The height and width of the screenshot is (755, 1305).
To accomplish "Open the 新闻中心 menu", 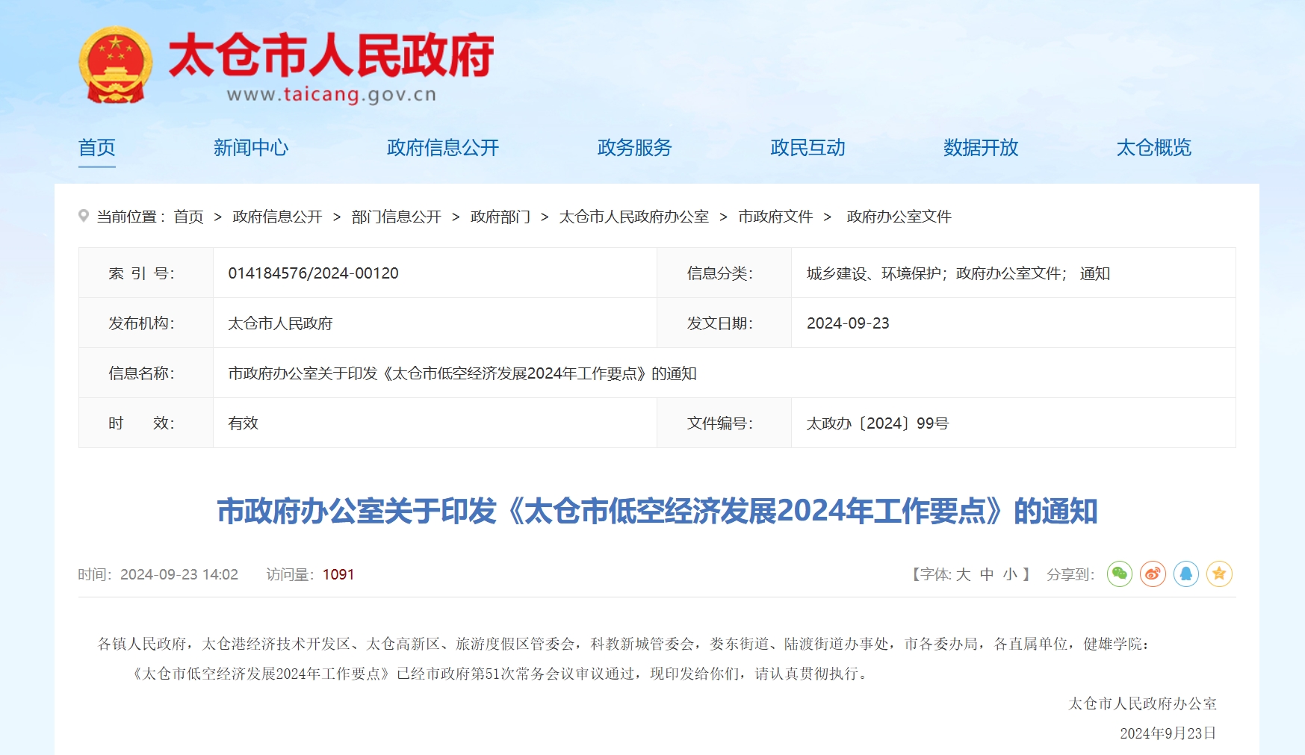I will pyautogui.click(x=251, y=148).
